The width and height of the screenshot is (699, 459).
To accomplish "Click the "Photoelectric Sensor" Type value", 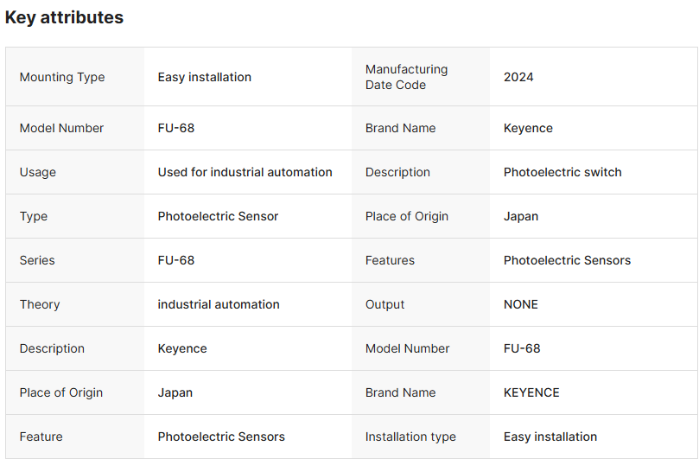I will coord(218,216).
